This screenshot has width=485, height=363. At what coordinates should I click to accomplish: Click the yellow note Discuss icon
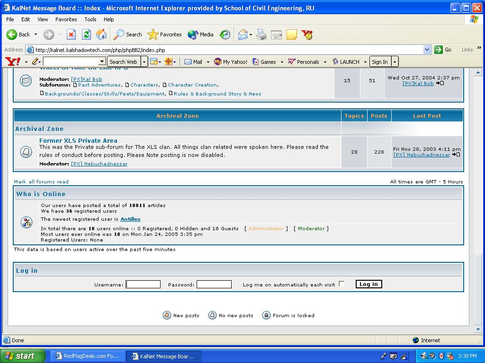292,35
